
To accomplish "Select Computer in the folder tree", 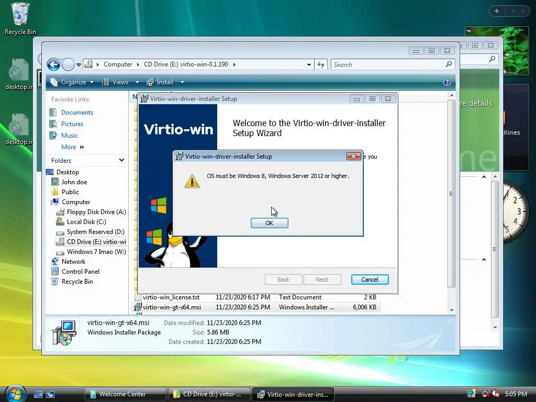I will [76, 202].
